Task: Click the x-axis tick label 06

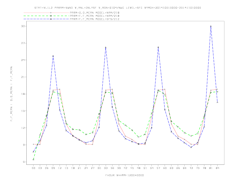Action: coord(47,168)
